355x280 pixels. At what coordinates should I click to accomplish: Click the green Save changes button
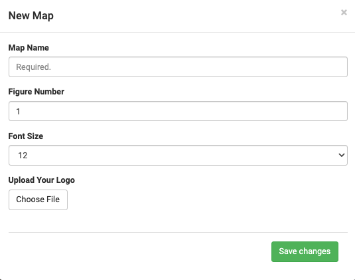pyautogui.click(x=305, y=251)
